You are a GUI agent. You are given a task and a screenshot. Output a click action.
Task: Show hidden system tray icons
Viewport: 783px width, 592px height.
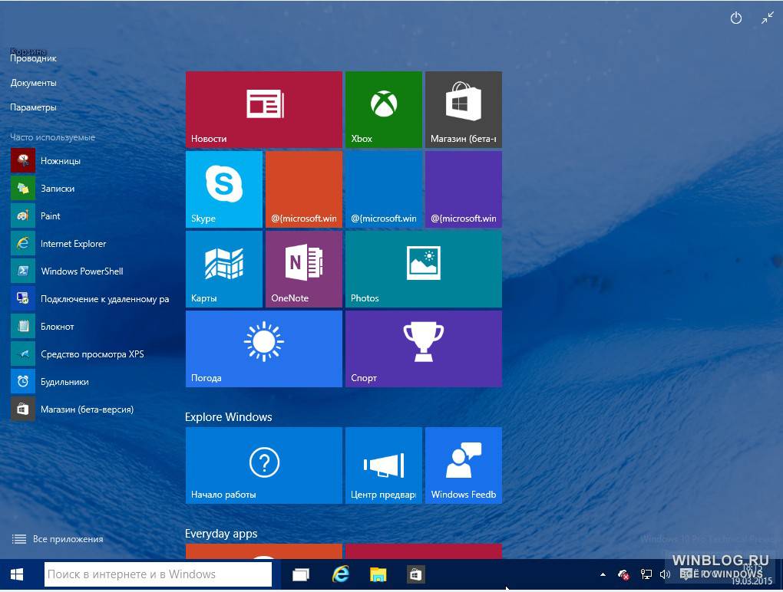coord(603,574)
